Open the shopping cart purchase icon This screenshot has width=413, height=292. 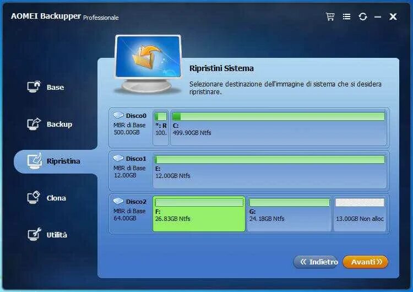pos(330,17)
